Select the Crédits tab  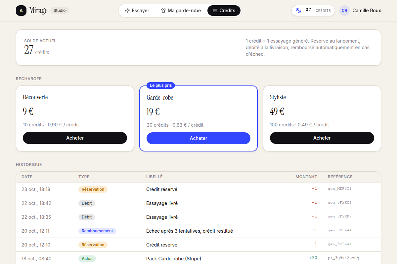(x=224, y=11)
